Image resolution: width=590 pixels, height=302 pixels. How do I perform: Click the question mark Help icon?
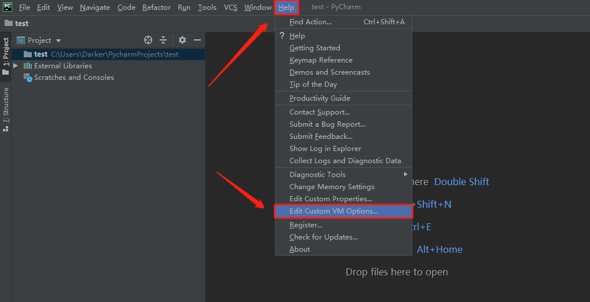pos(281,36)
